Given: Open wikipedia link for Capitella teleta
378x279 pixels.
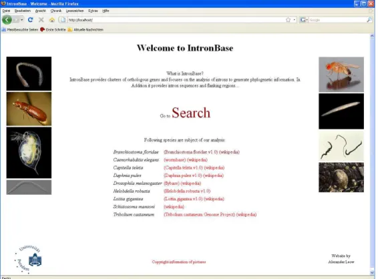Looking at the screenshot, I should tap(214, 168).
